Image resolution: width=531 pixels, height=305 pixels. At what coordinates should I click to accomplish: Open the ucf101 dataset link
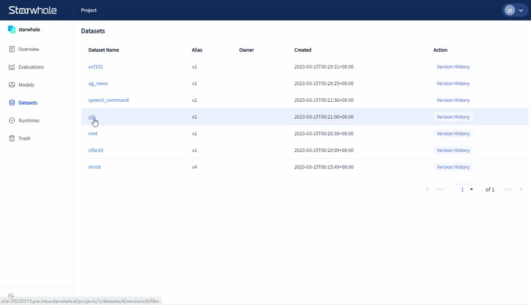[96, 67]
